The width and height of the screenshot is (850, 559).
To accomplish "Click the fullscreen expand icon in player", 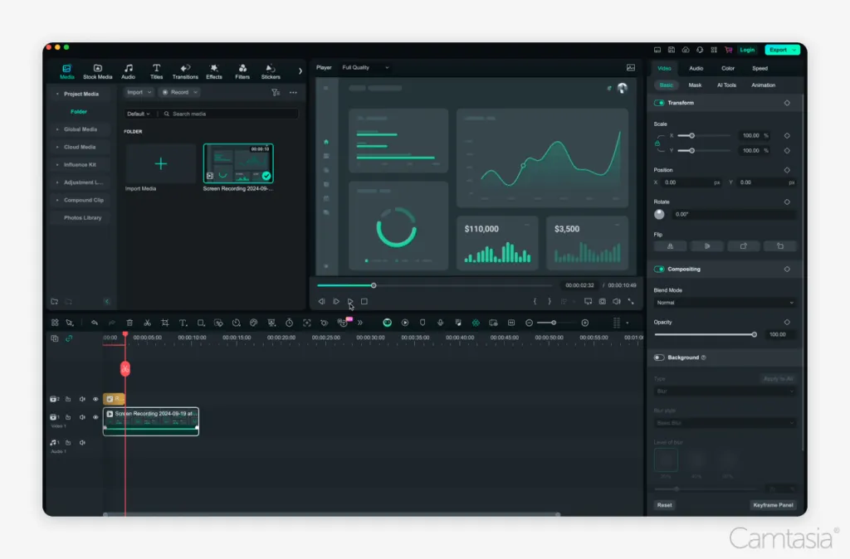I will pyautogui.click(x=631, y=301).
